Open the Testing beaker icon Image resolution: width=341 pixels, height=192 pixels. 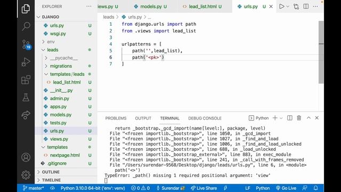(26, 97)
